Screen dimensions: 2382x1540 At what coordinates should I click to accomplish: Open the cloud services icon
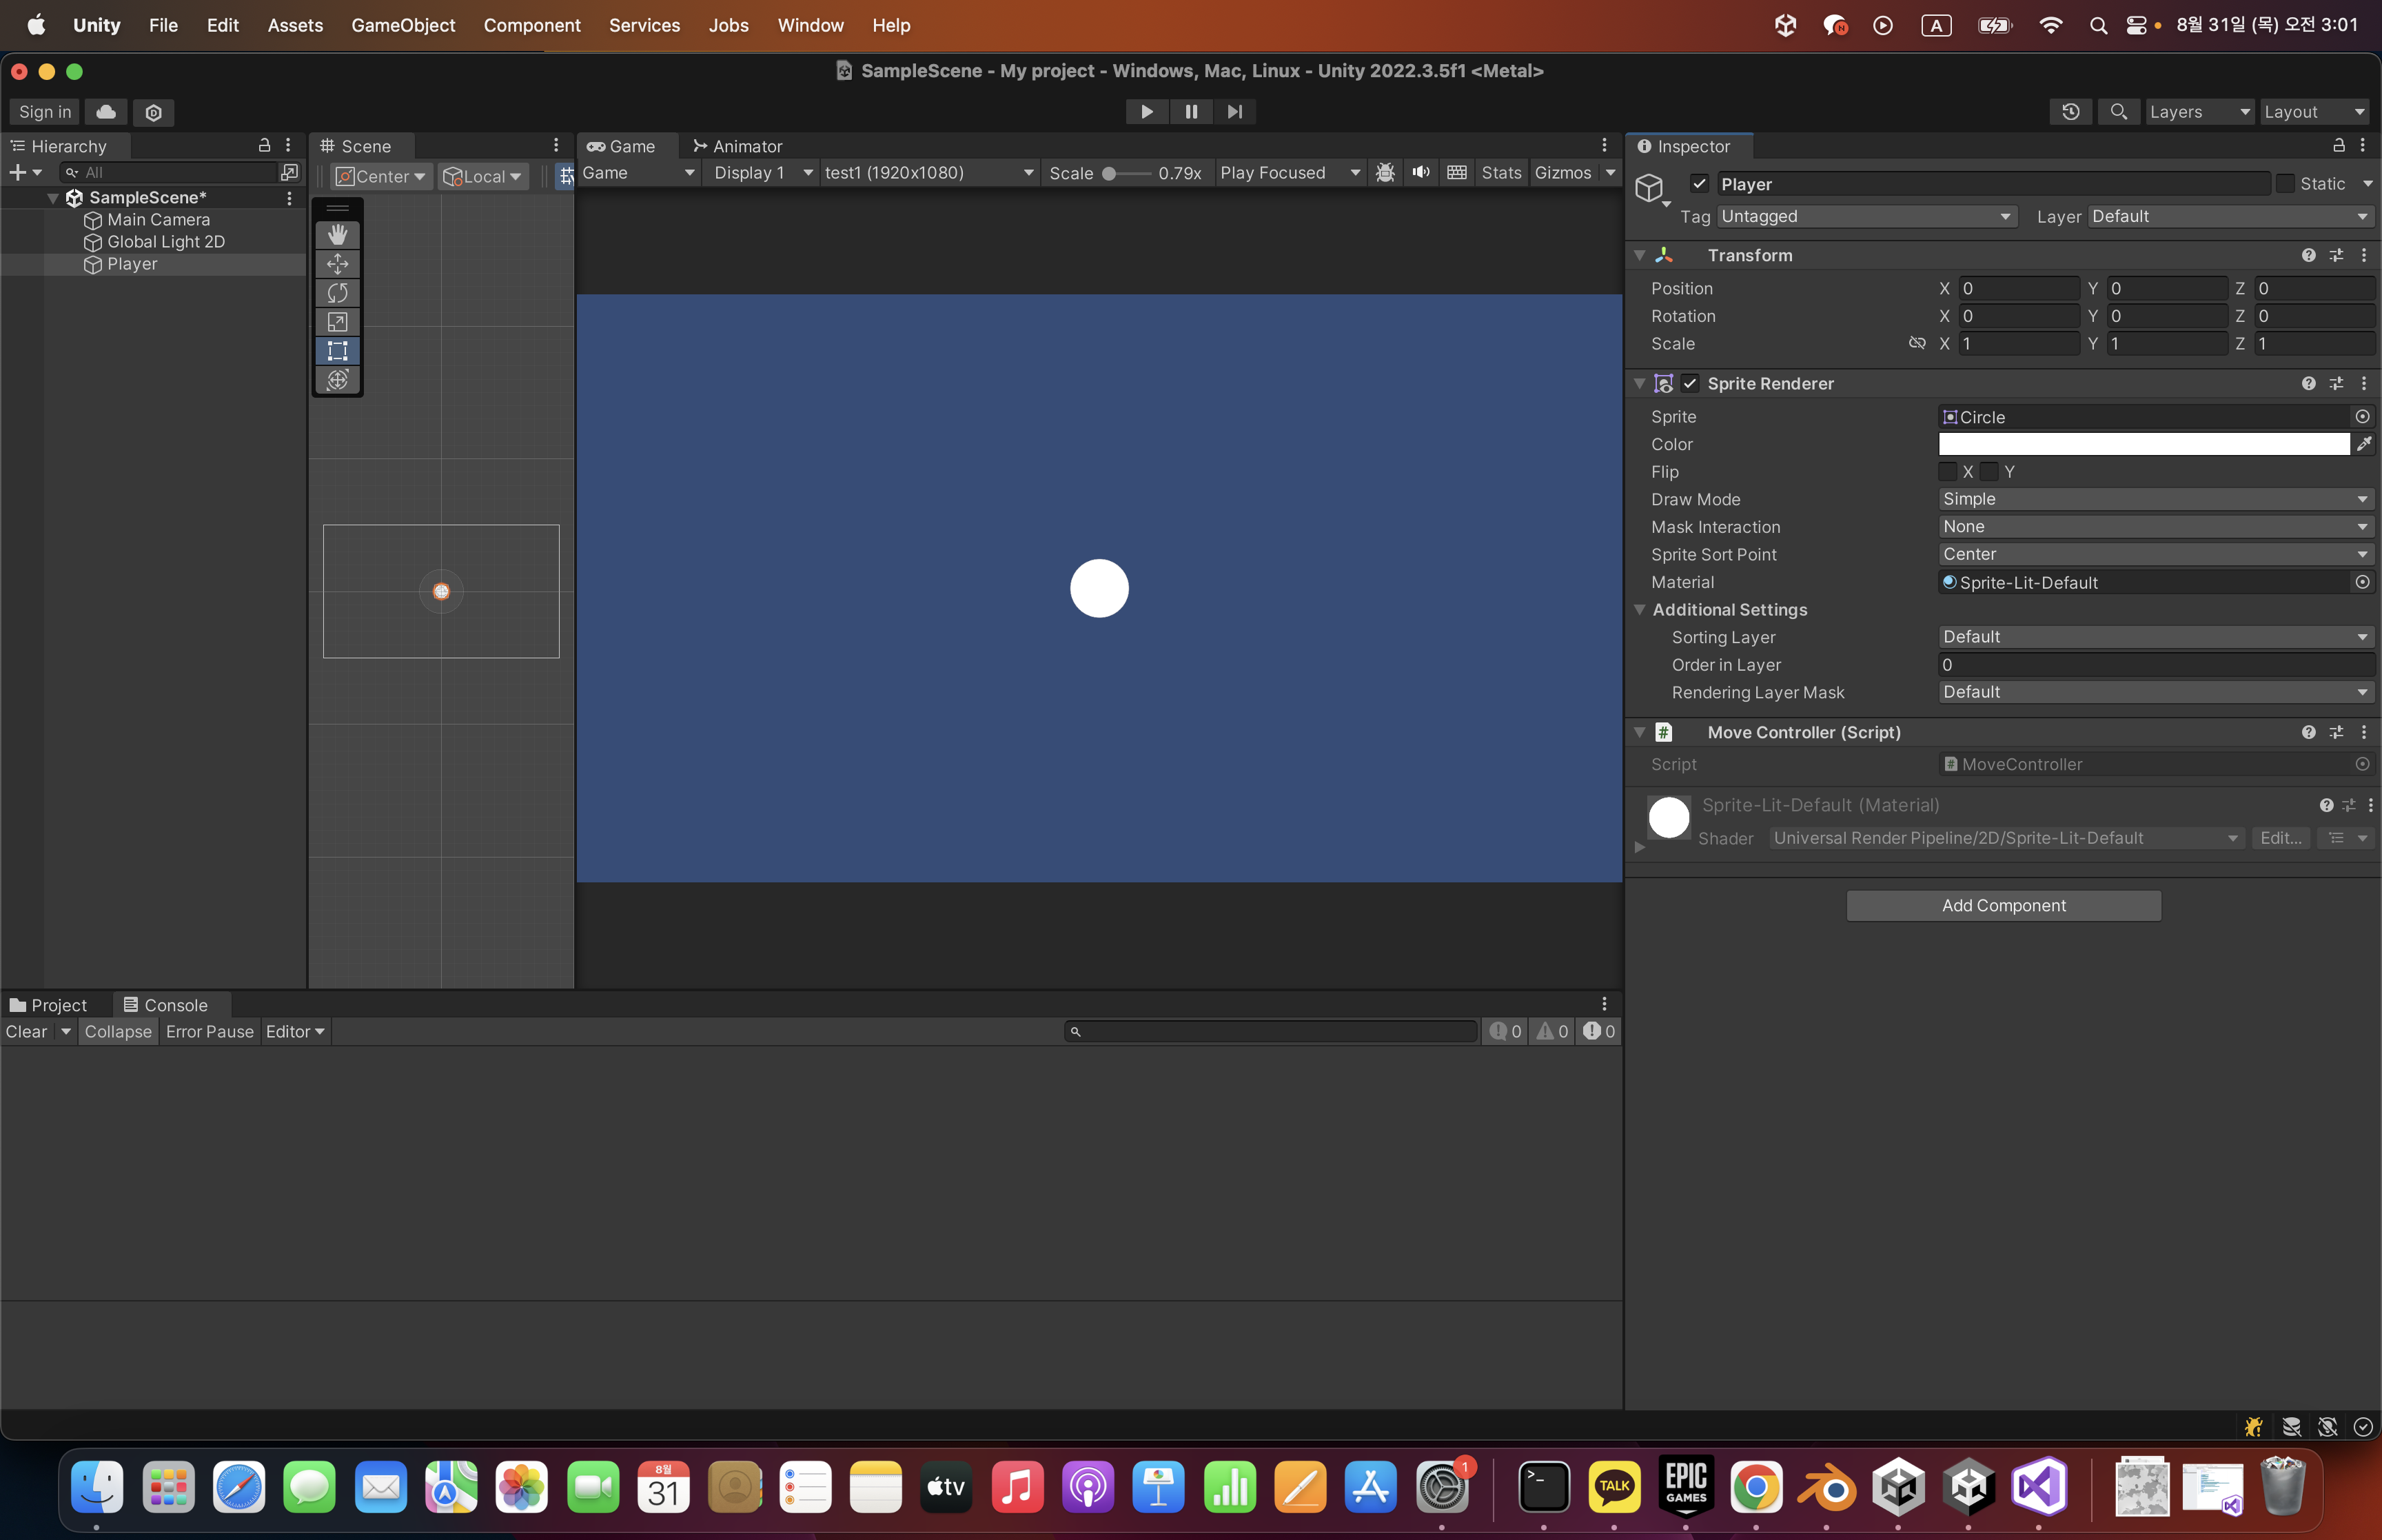tap(106, 111)
